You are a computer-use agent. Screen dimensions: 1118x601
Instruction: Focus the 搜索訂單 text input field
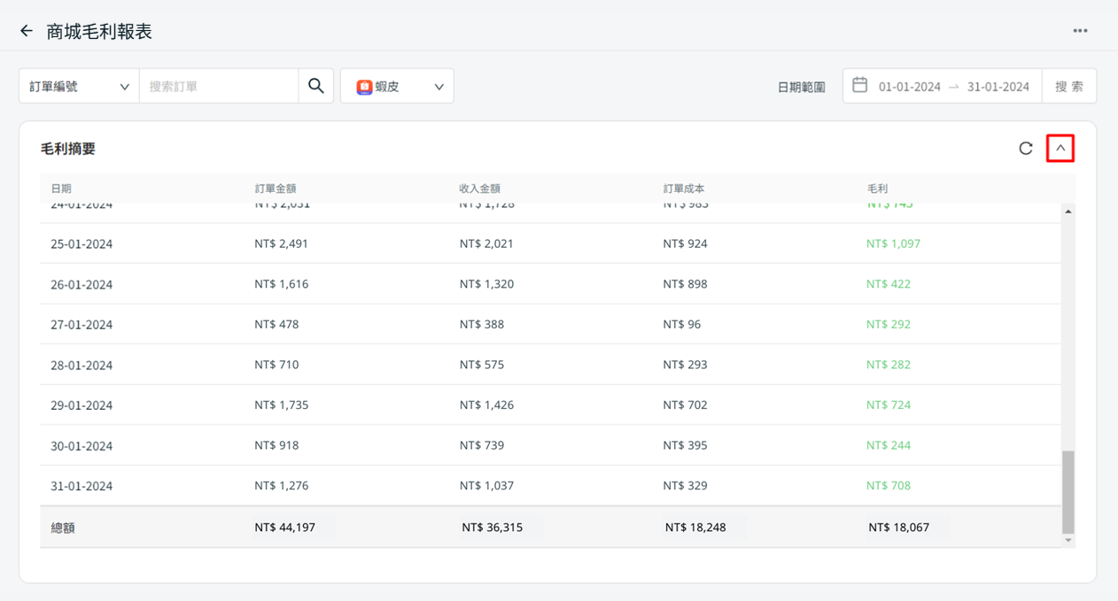pyautogui.click(x=219, y=86)
